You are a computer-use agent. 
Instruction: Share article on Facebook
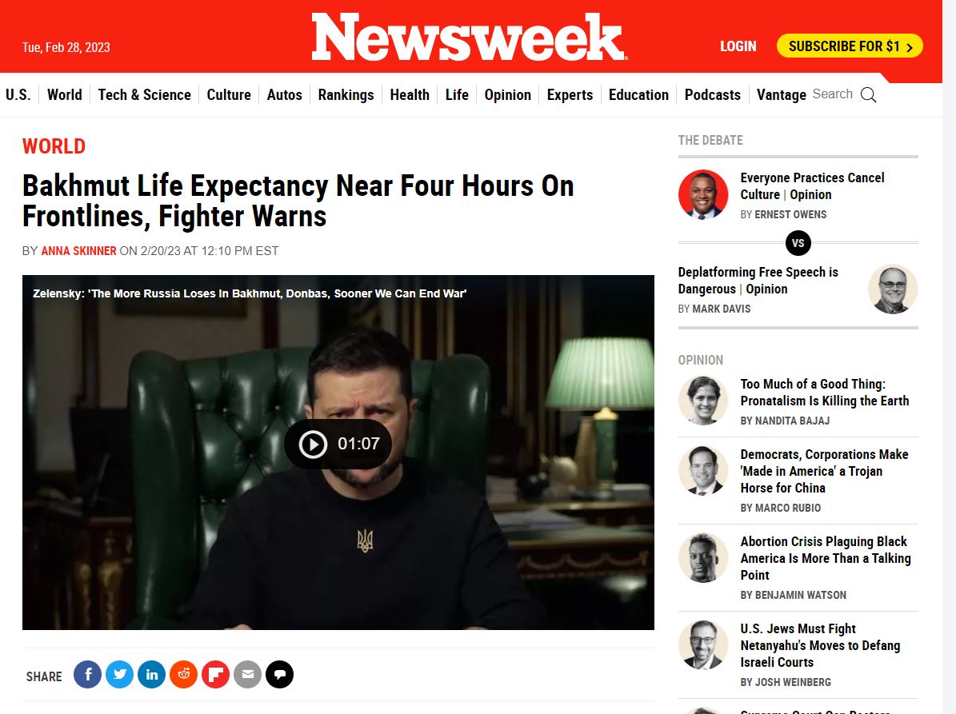[x=88, y=674]
